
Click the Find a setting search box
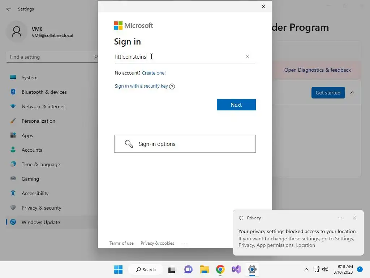click(52, 57)
